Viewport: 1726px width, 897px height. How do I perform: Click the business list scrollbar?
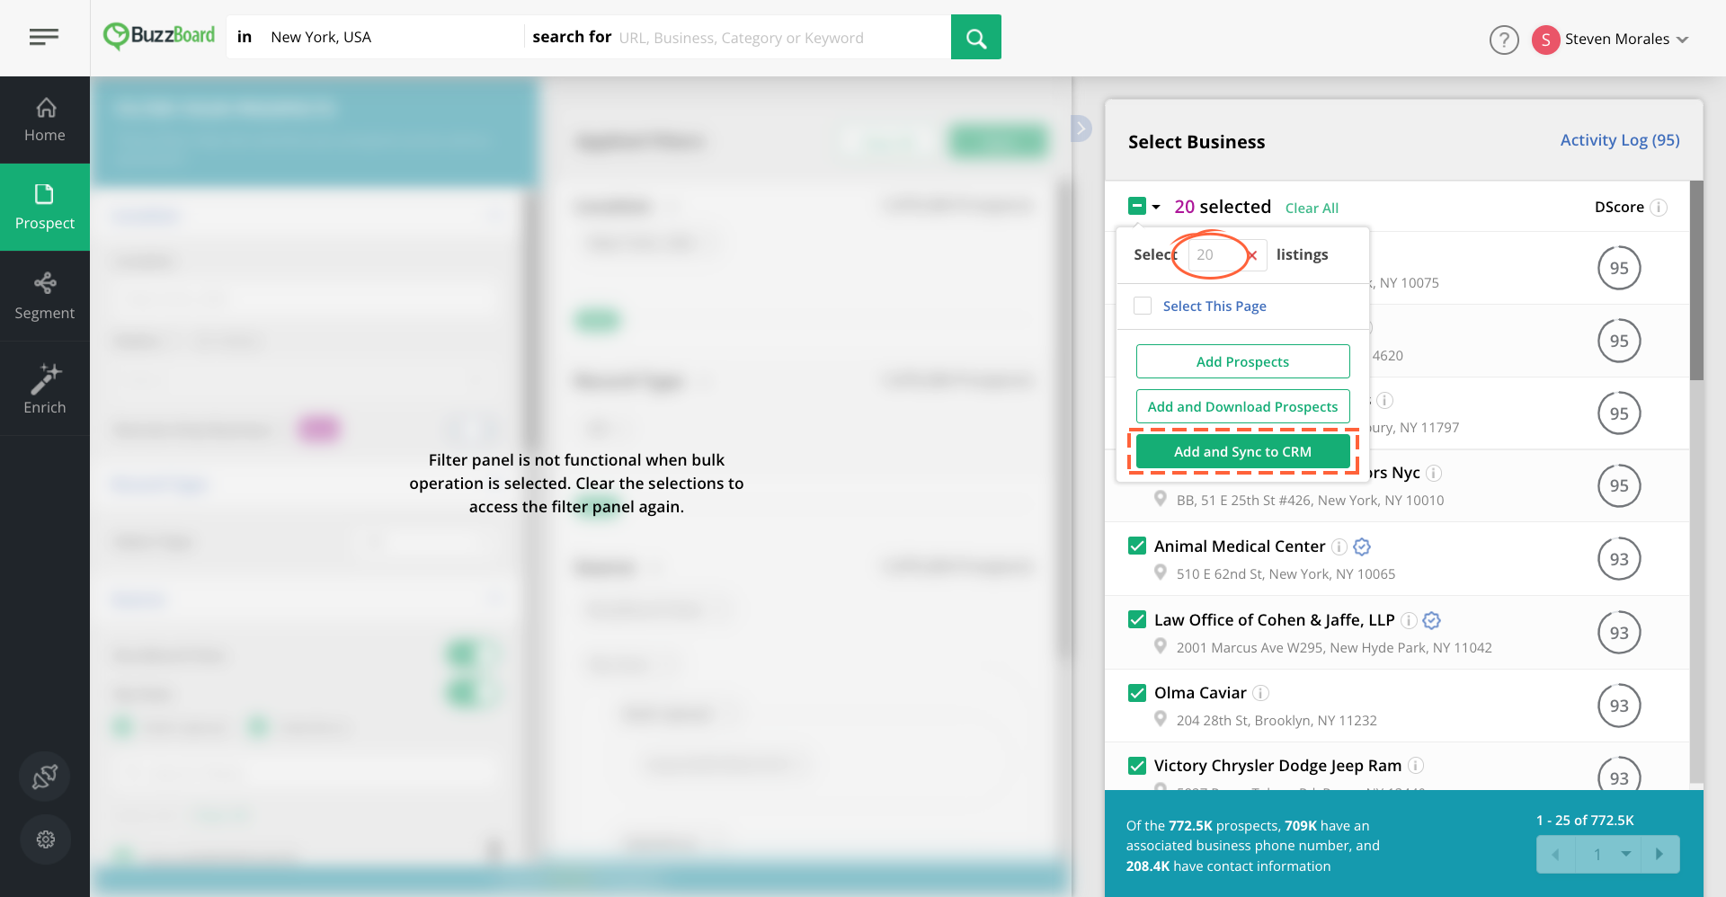click(x=1696, y=280)
